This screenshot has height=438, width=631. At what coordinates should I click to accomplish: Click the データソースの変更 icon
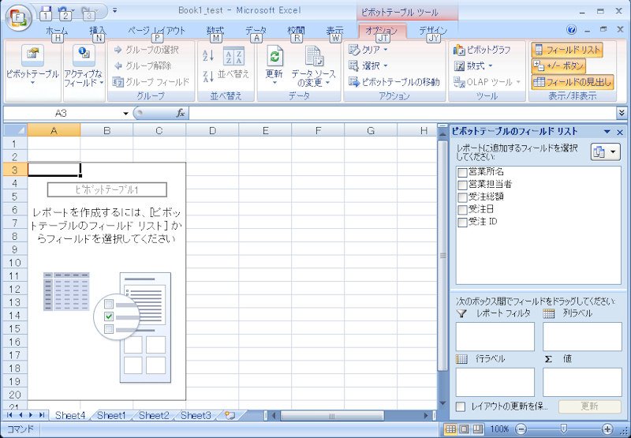click(313, 66)
